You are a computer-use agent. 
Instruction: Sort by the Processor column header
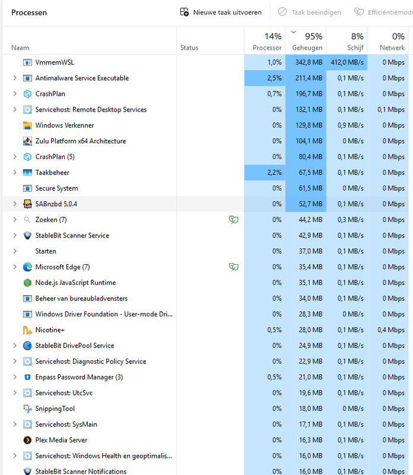[265, 41]
